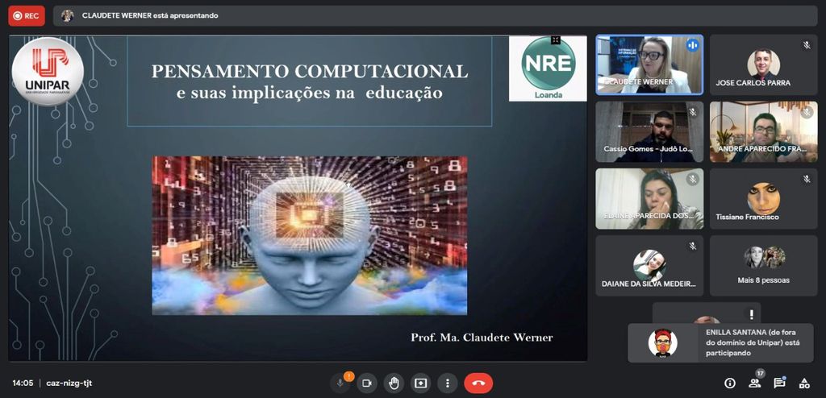Turn off the camera
Screen dimensions: 826x398
coord(367,383)
